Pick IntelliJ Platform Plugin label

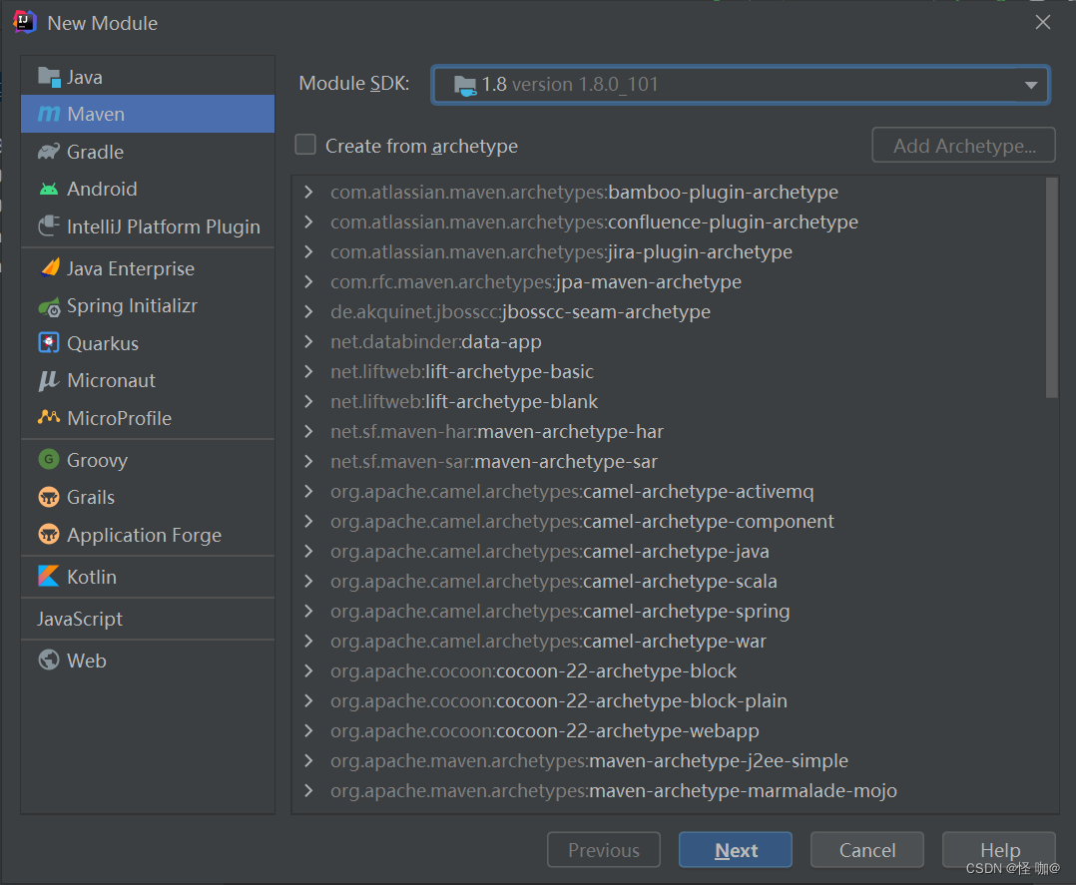click(164, 227)
